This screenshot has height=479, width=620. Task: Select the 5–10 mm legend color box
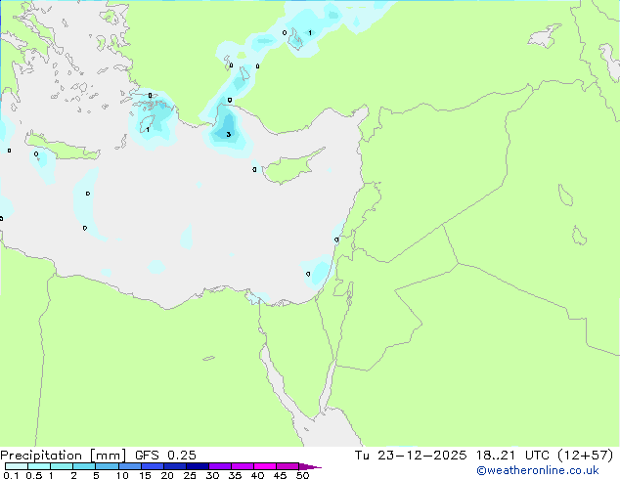(107, 466)
